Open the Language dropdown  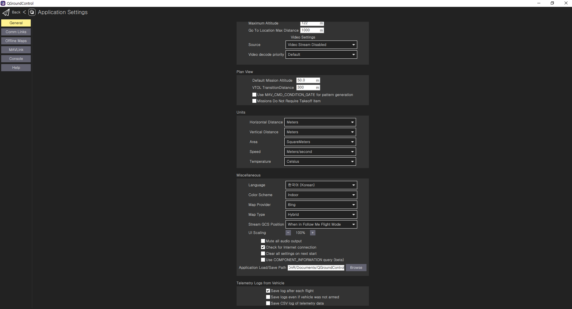click(321, 185)
